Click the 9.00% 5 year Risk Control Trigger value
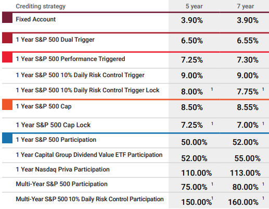The height and width of the screenshot is (209, 269). tap(192, 76)
